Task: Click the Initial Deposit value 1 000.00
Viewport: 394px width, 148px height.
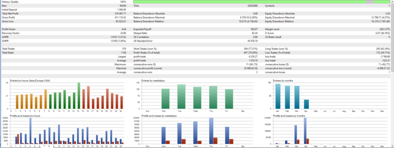Action: pyautogui.click(x=122, y=10)
